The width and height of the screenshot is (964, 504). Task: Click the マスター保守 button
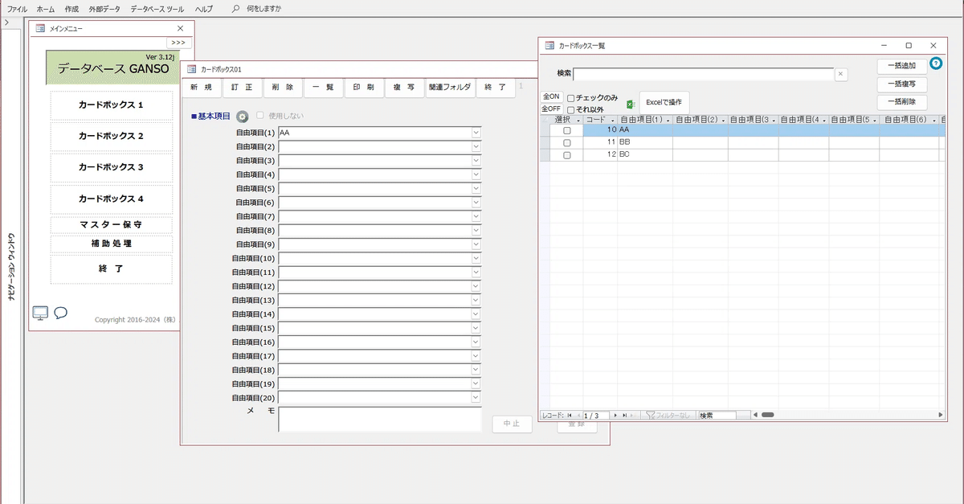(111, 224)
